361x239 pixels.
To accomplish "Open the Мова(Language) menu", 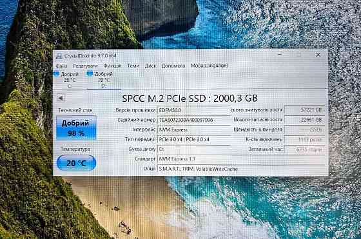I will (209, 66).
